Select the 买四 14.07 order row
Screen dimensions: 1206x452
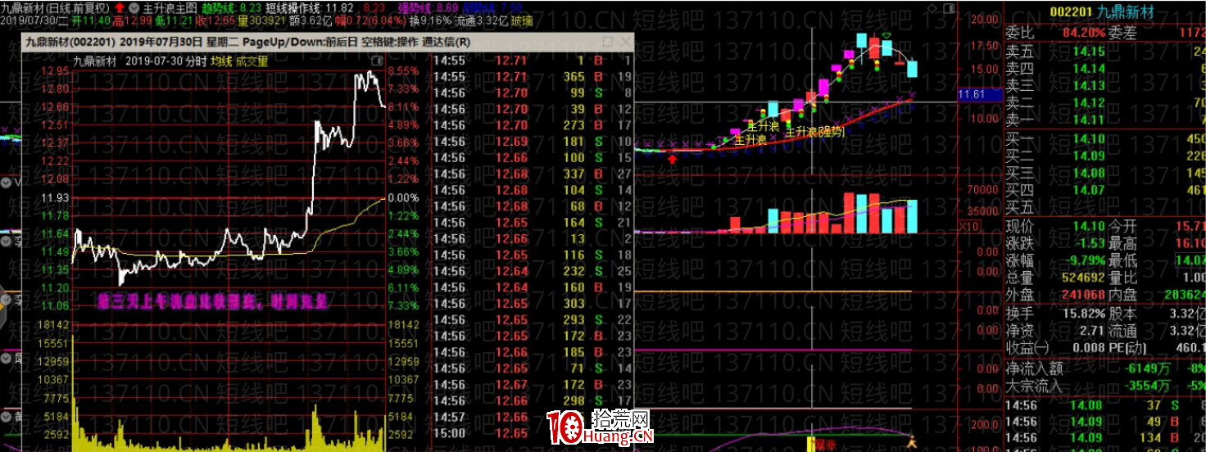click(1105, 190)
